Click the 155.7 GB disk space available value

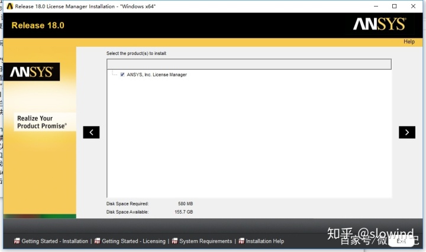point(183,212)
